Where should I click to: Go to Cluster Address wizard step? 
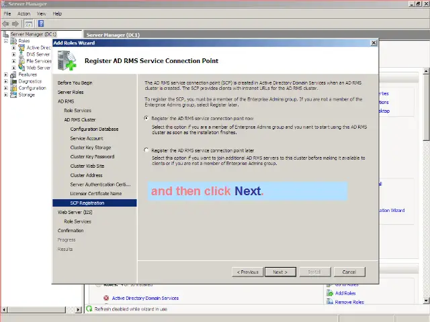tap(86, 175)
